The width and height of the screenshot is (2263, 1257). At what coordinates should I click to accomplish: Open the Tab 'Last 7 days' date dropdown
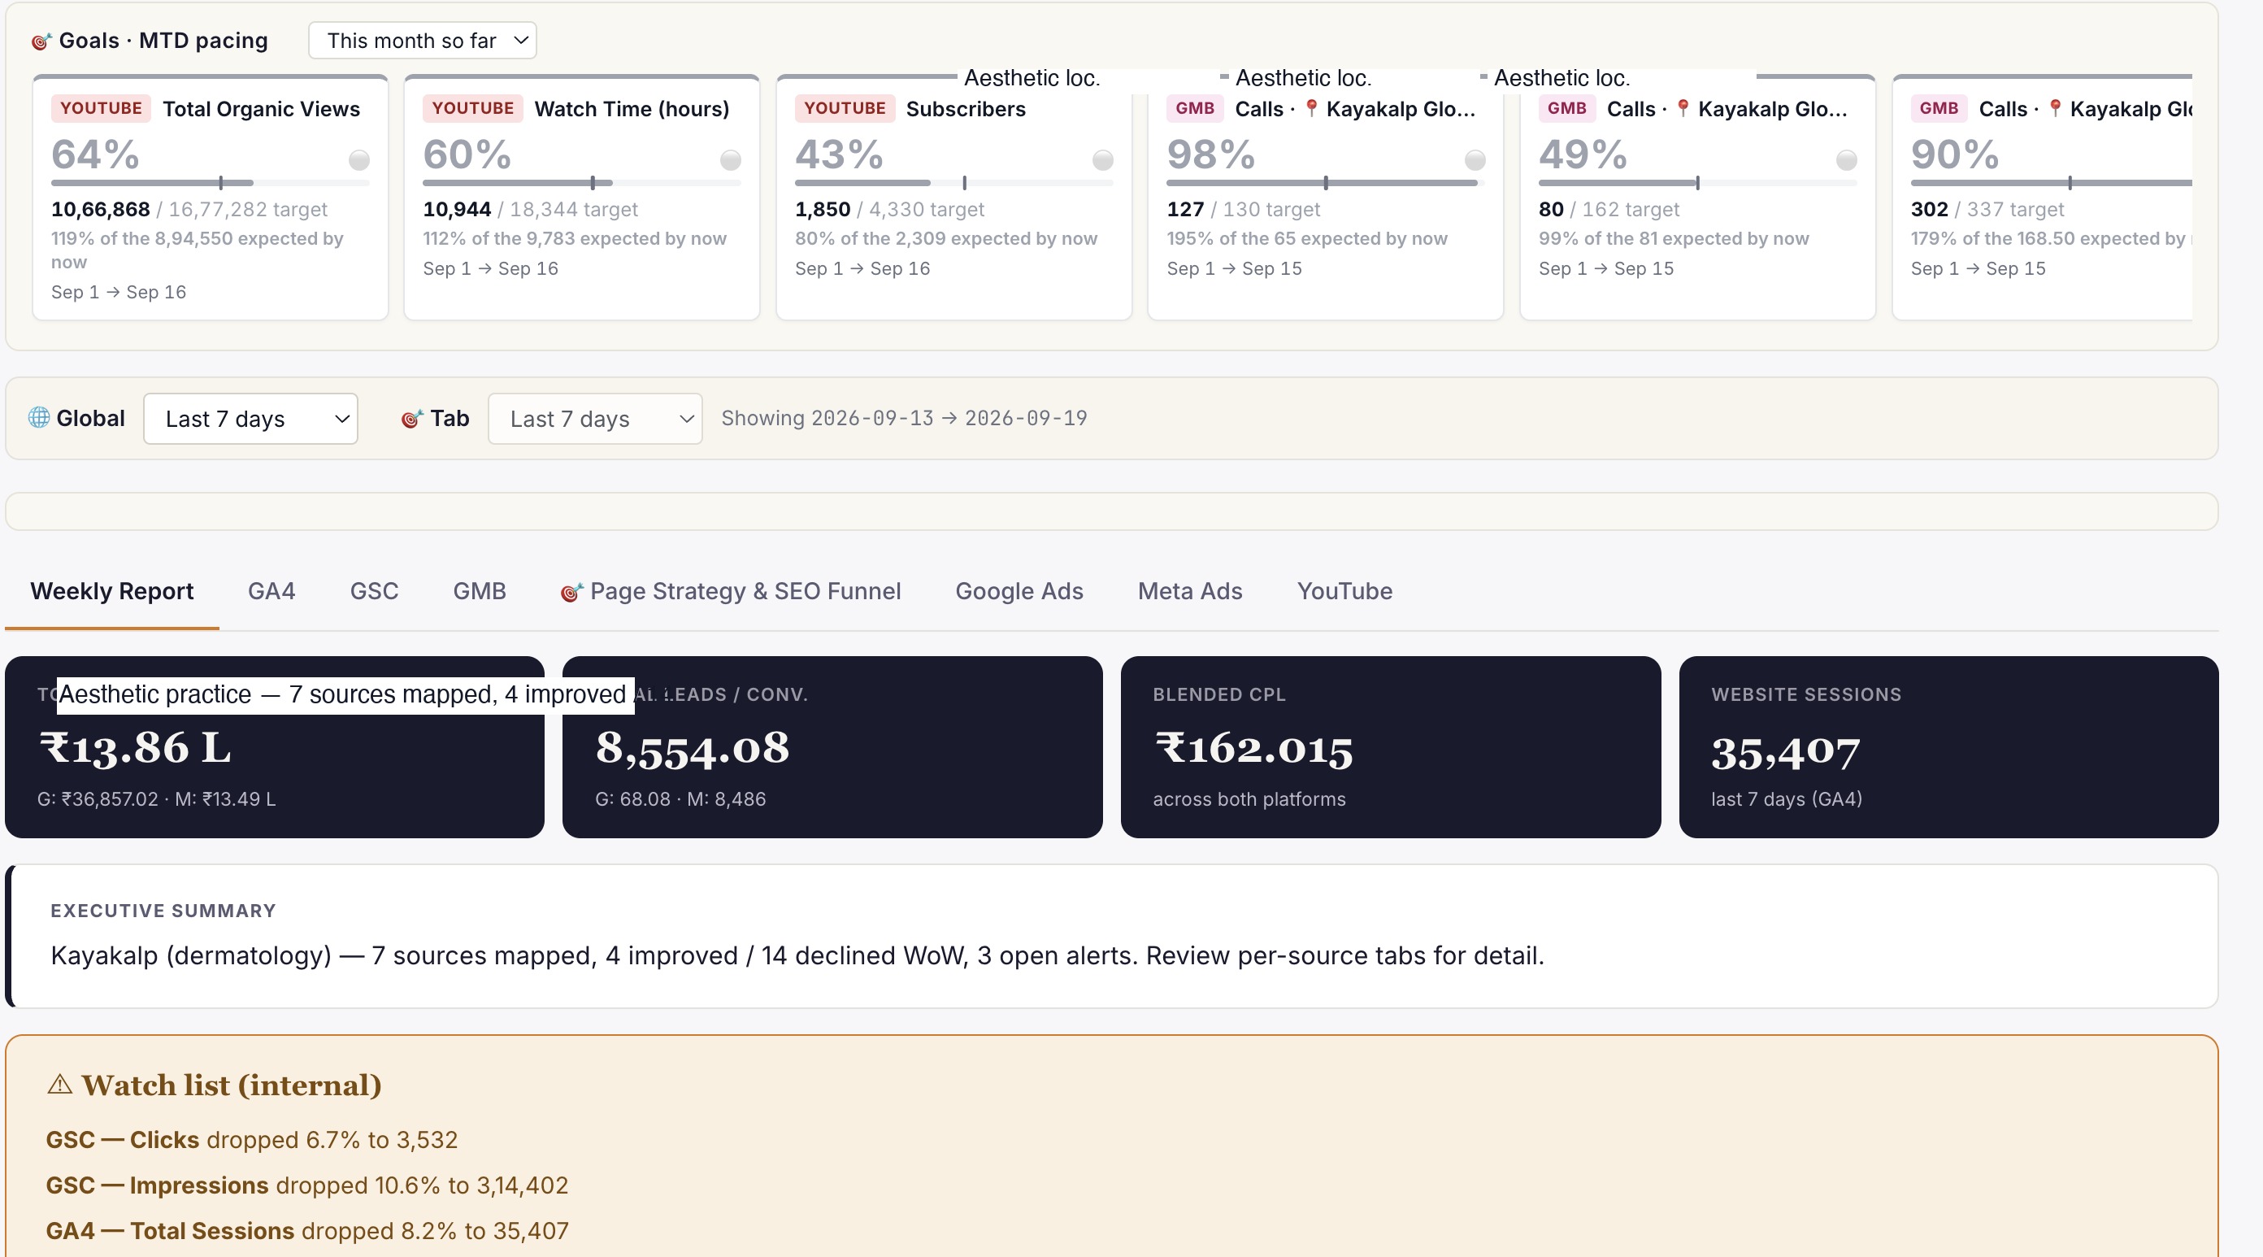coord(595,419)
